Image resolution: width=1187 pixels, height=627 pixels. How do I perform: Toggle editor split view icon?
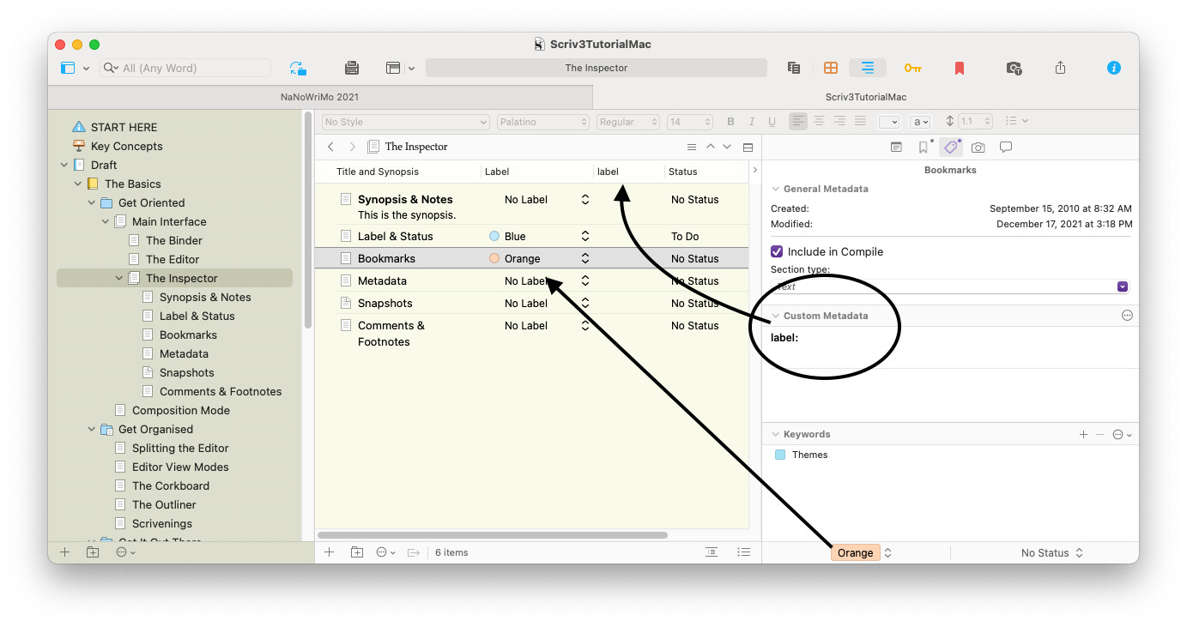click(748, 147)
